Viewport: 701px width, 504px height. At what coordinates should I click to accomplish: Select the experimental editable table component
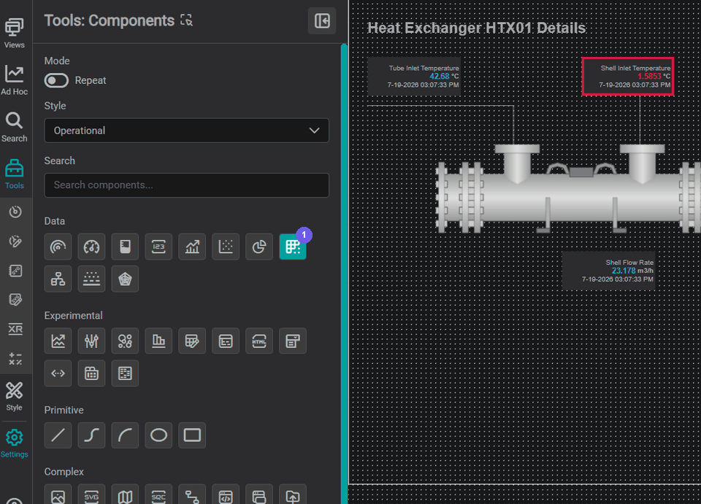point(192,341)
